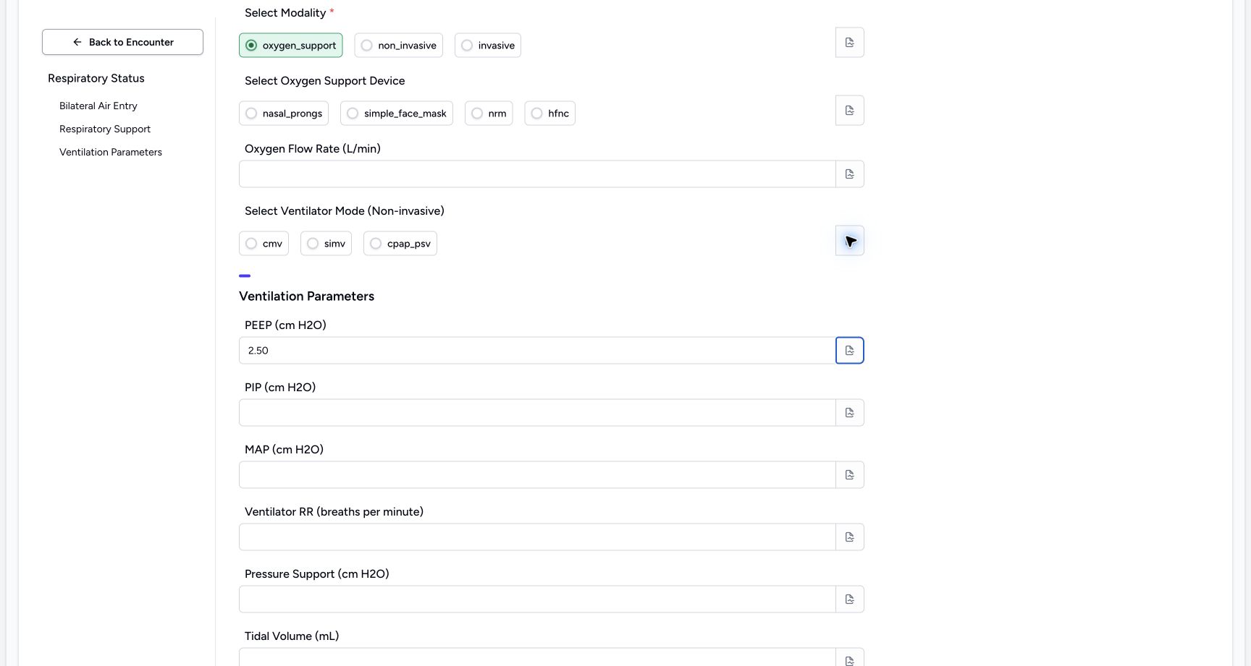The width and height of the screenshot is (1251, 666).
Task: Select the oxygen_support modality option
Action: [x=291, y=46]
